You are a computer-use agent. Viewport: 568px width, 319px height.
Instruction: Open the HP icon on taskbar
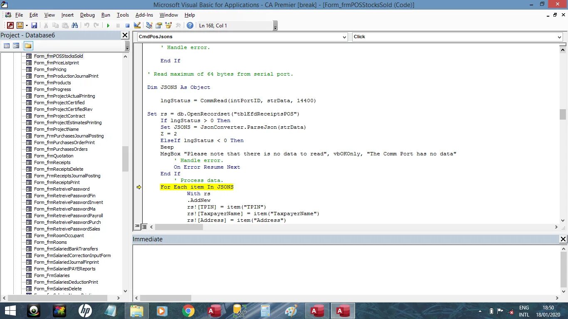tap(85, 311)
